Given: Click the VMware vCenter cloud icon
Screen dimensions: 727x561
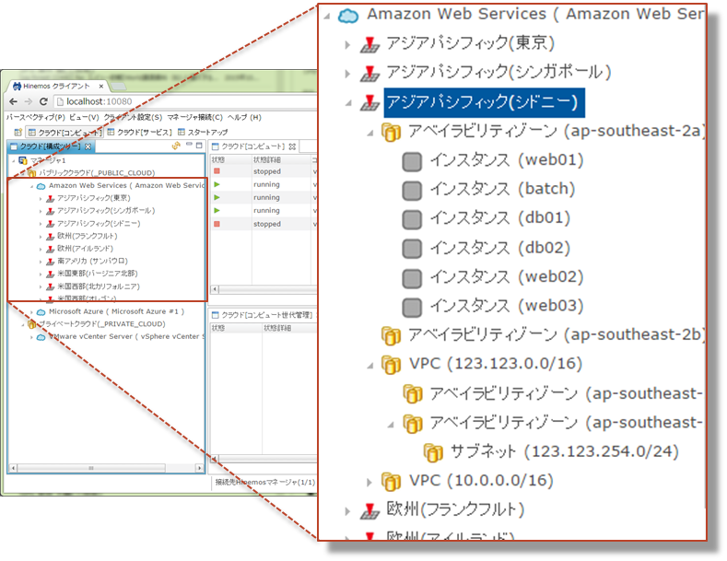Looking at the screenshot, I should (41, 337).
